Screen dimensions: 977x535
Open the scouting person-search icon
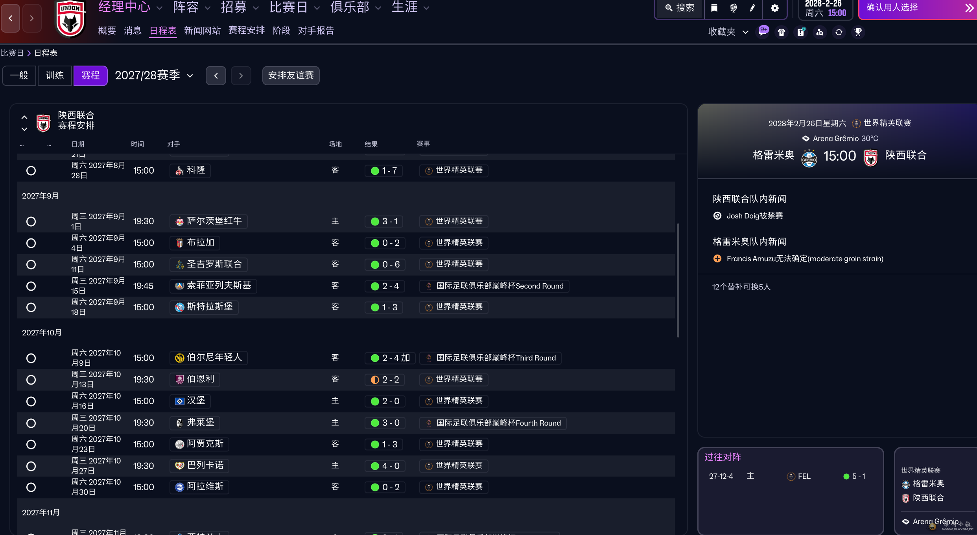point(820,32)
